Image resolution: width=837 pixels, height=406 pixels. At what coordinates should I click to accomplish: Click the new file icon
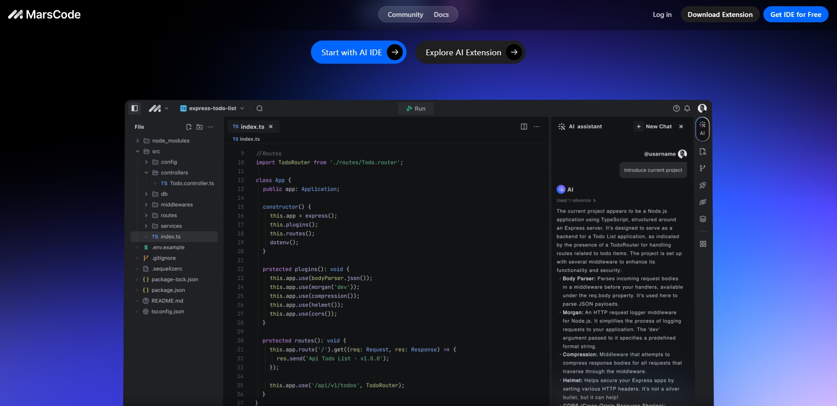point(189,127)
